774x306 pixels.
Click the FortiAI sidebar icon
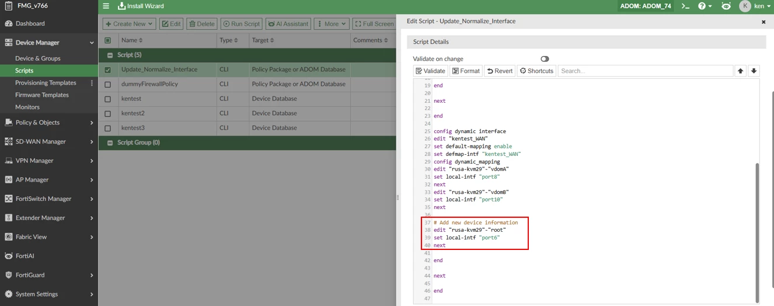pyautogui.click(x=8, y=256)
